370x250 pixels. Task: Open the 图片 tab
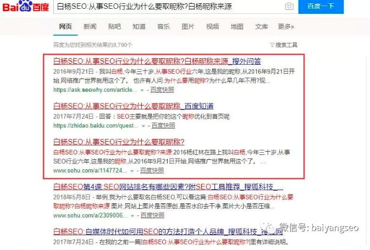pos(188,27)
